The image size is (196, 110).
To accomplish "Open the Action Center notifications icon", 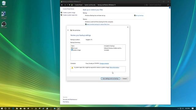I will (x=193, y=108).
